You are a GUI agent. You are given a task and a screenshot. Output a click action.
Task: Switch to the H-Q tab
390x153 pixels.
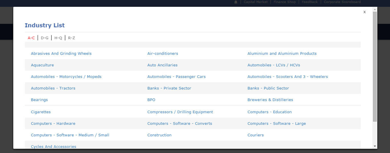pos(58,38)
